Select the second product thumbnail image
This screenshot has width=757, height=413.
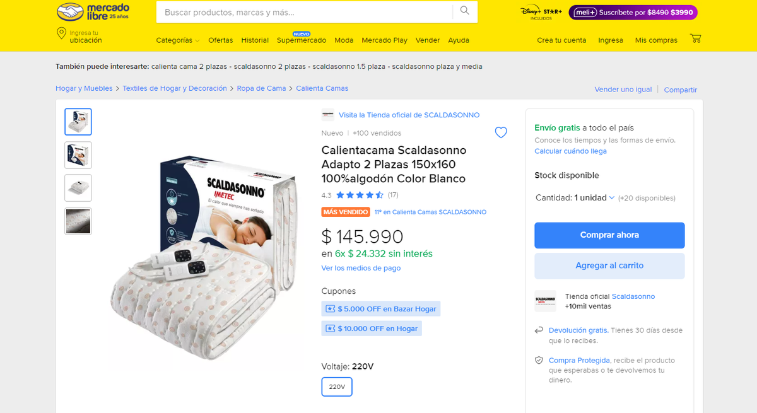(x=78, y=155)
